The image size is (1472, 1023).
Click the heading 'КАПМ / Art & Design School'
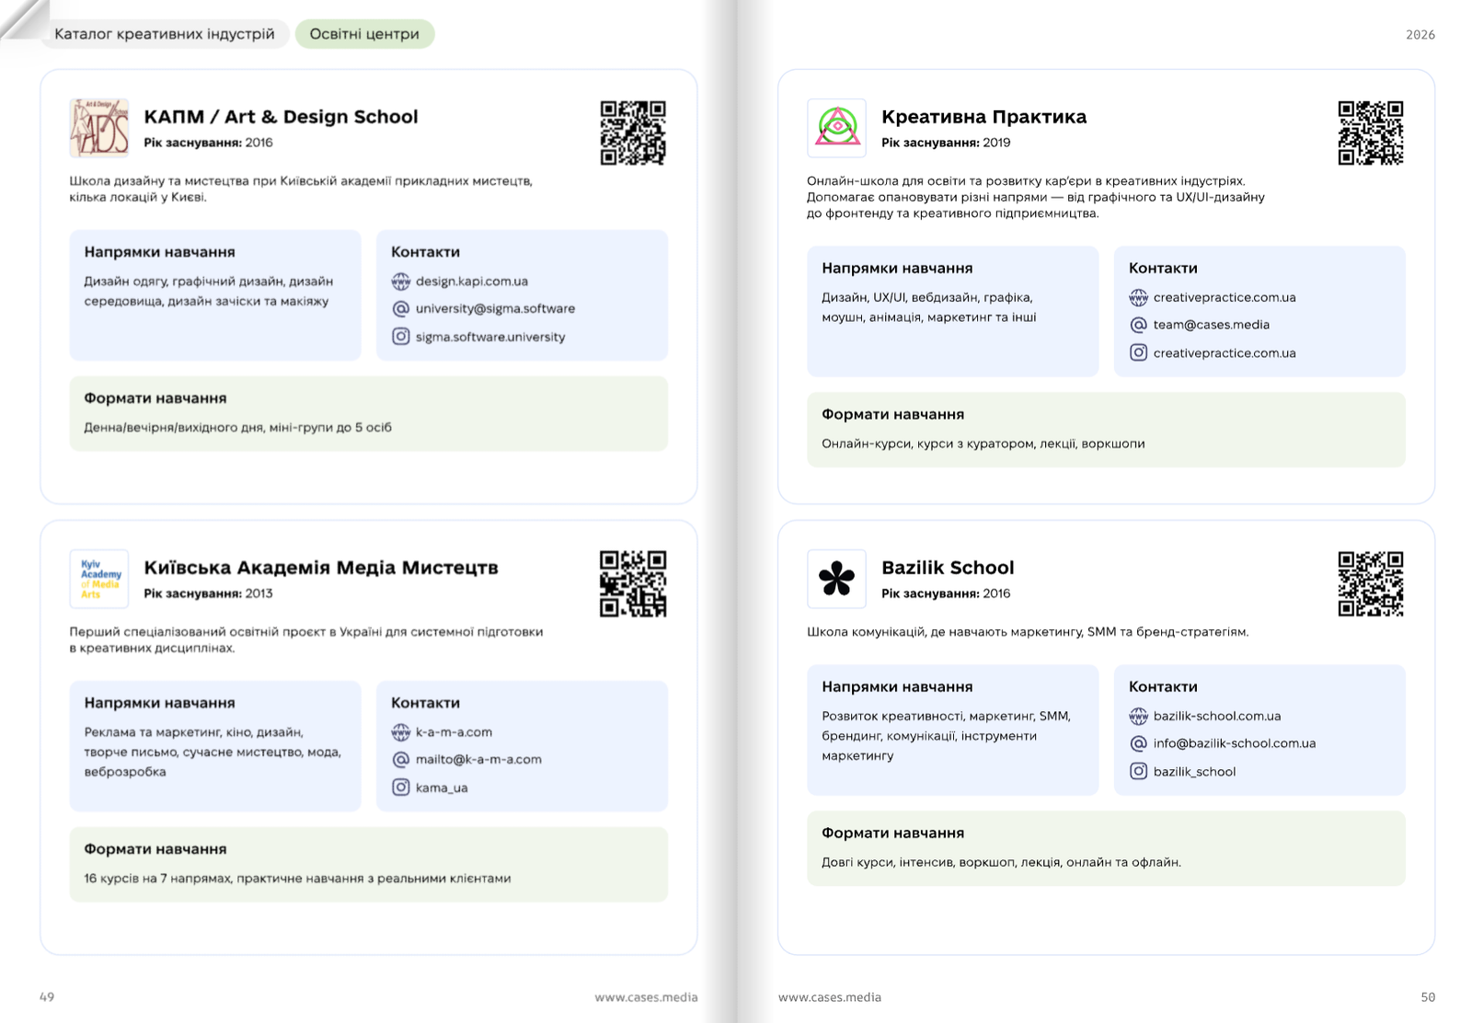281,117
